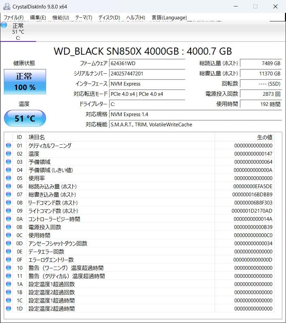Click the drive title WD_BLACK SN850X 4000GB
This screenshot has width=286, height=323.
[143, 51]
